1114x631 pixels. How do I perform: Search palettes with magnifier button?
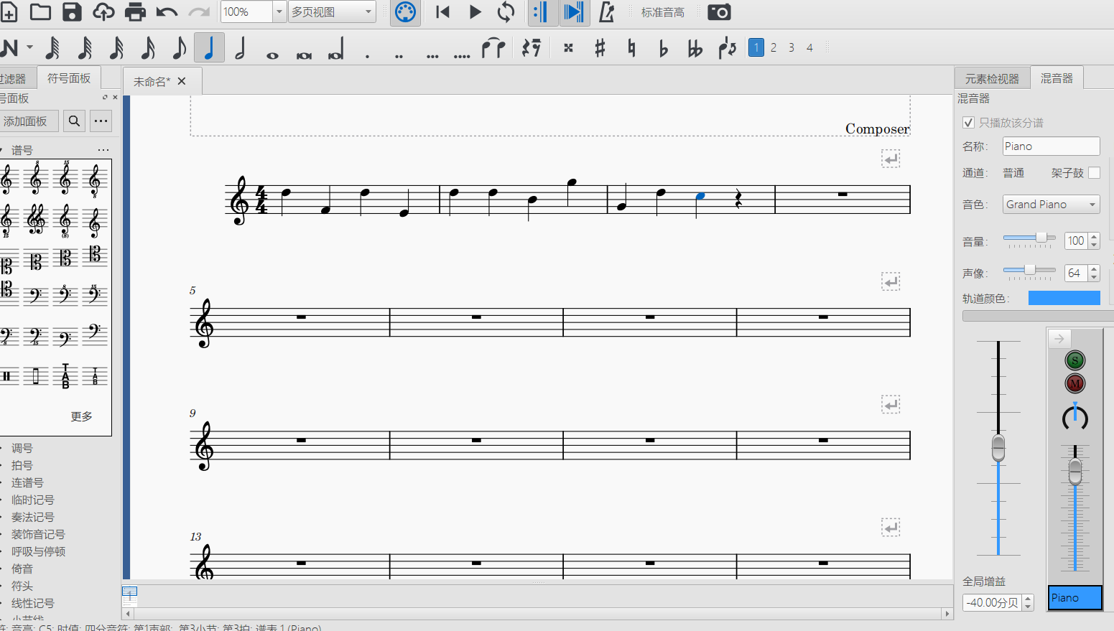[74, 121]
